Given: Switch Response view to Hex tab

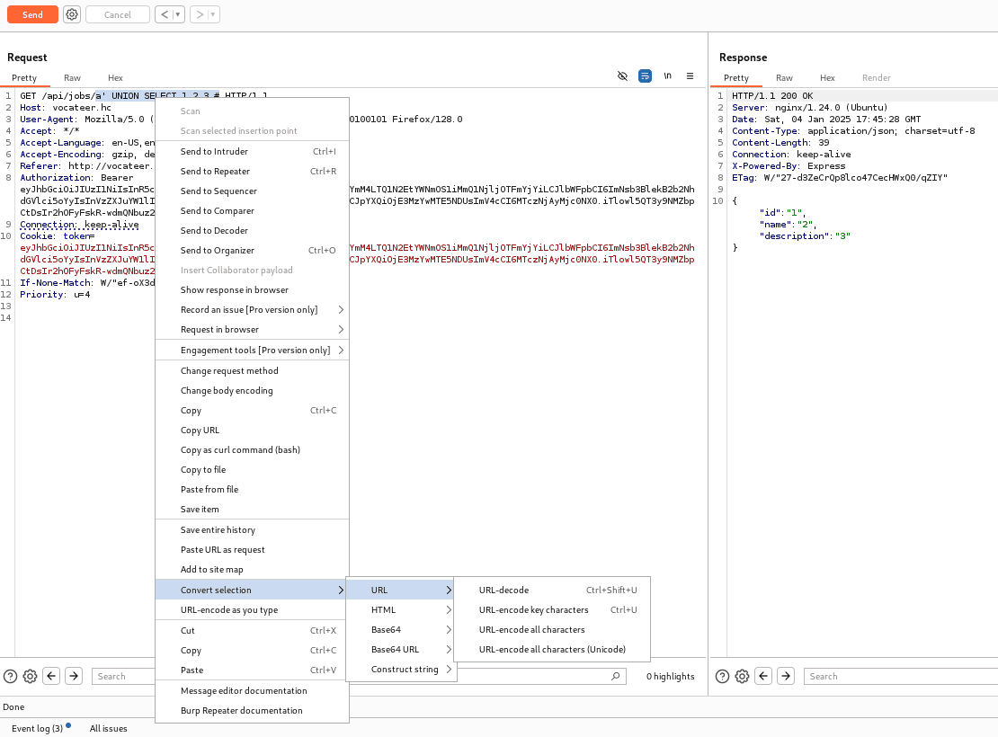Looking at the screenshot, I should click(x=827, y=77).
